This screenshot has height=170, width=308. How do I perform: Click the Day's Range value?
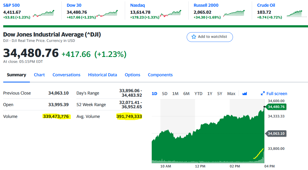coord(130,93)
